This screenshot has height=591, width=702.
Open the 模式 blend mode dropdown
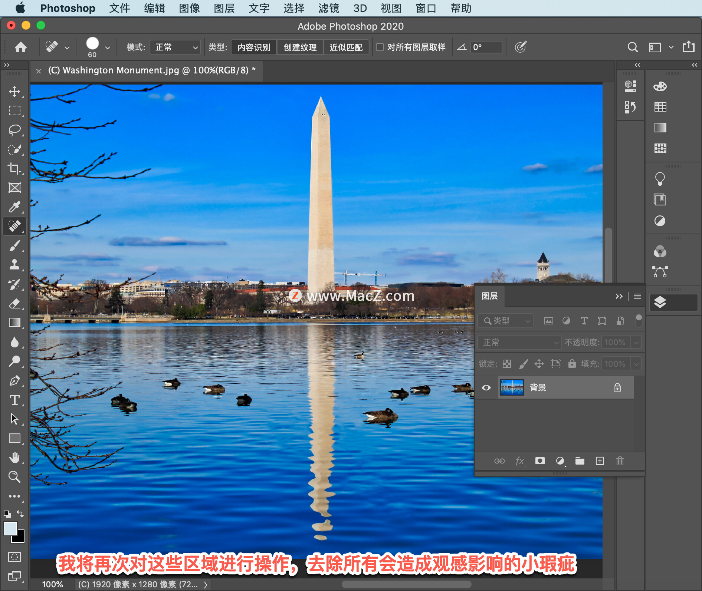coord(175,47)
